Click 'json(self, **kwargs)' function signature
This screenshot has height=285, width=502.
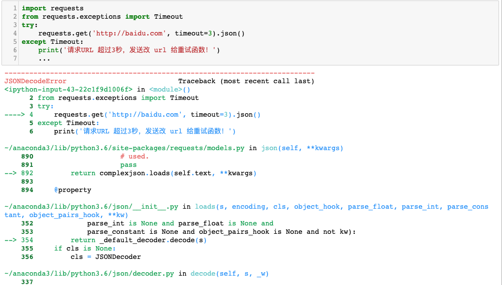click(x=302, y=148)
